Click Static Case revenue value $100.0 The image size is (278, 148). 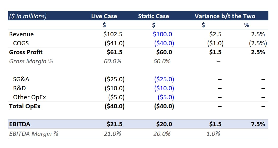tap(162, 34)
